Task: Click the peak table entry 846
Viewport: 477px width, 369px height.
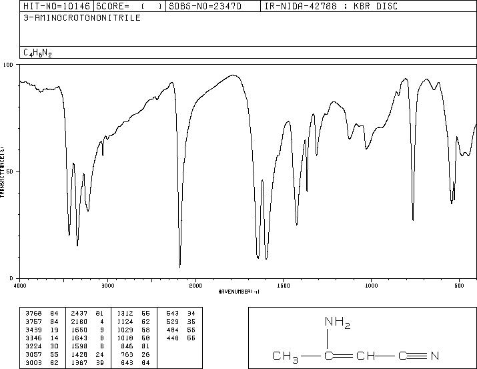Action: (x=127, y=346)
